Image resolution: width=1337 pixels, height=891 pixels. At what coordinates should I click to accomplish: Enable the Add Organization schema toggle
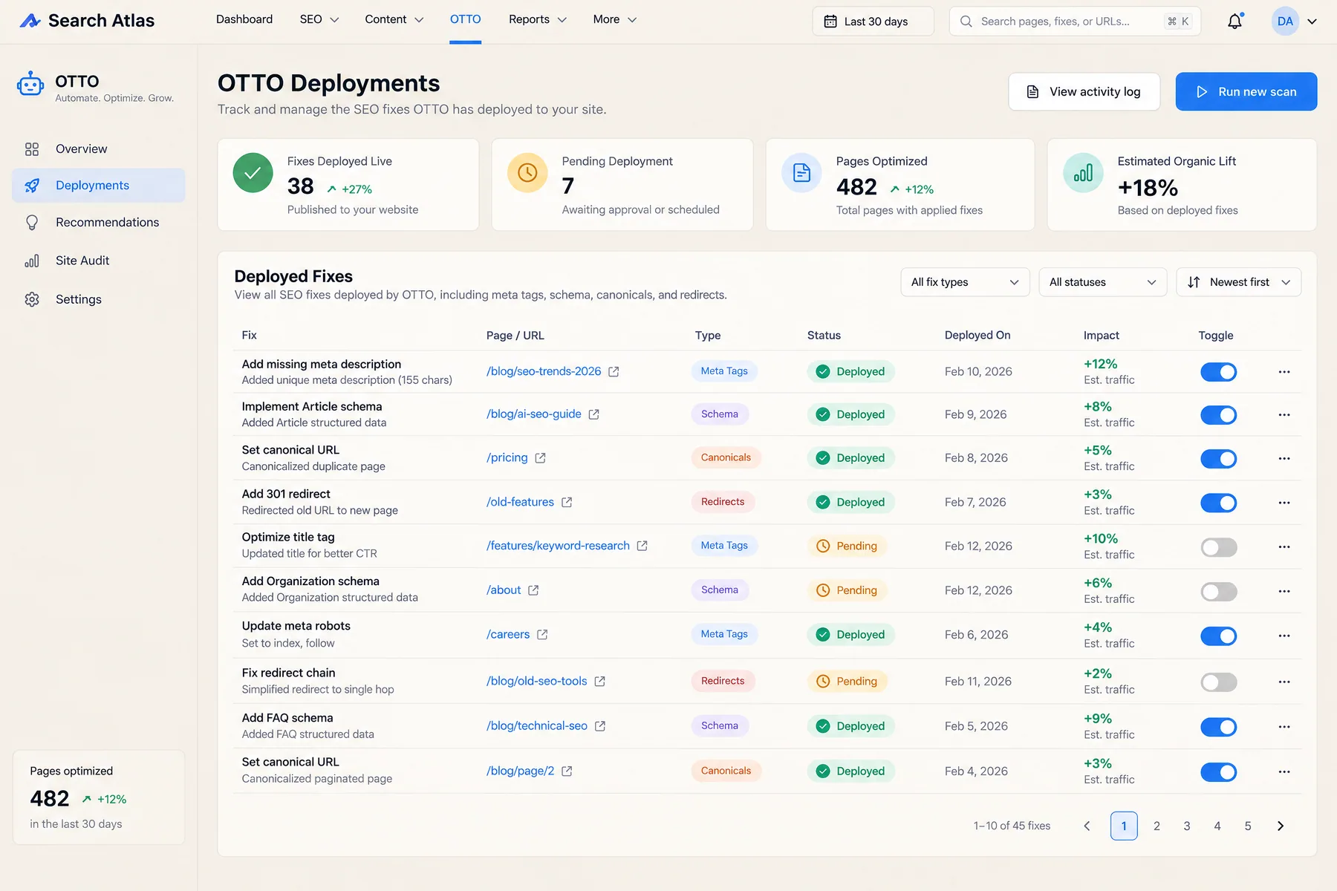pyautogui.click(x=1218, y=592)
